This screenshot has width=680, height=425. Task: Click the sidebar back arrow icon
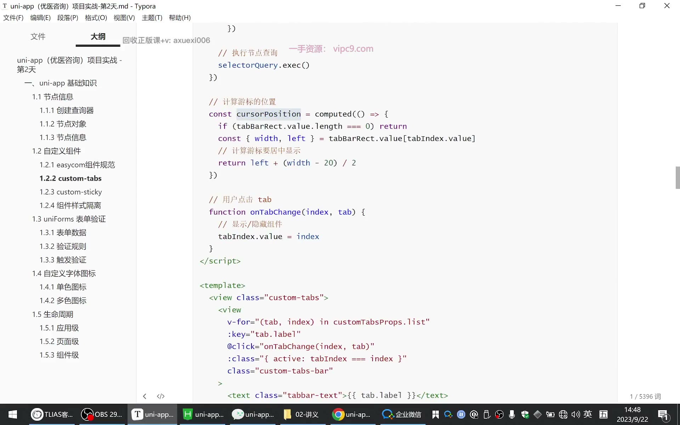[144, 396]
